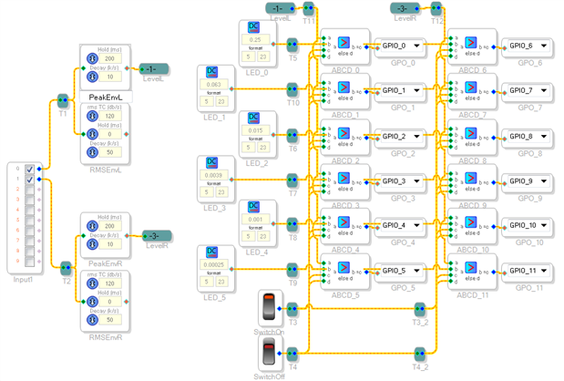The image size is (564, 381).
Task: Select the comparator icon in ABCD_7
Action: (x=471, y=88)
